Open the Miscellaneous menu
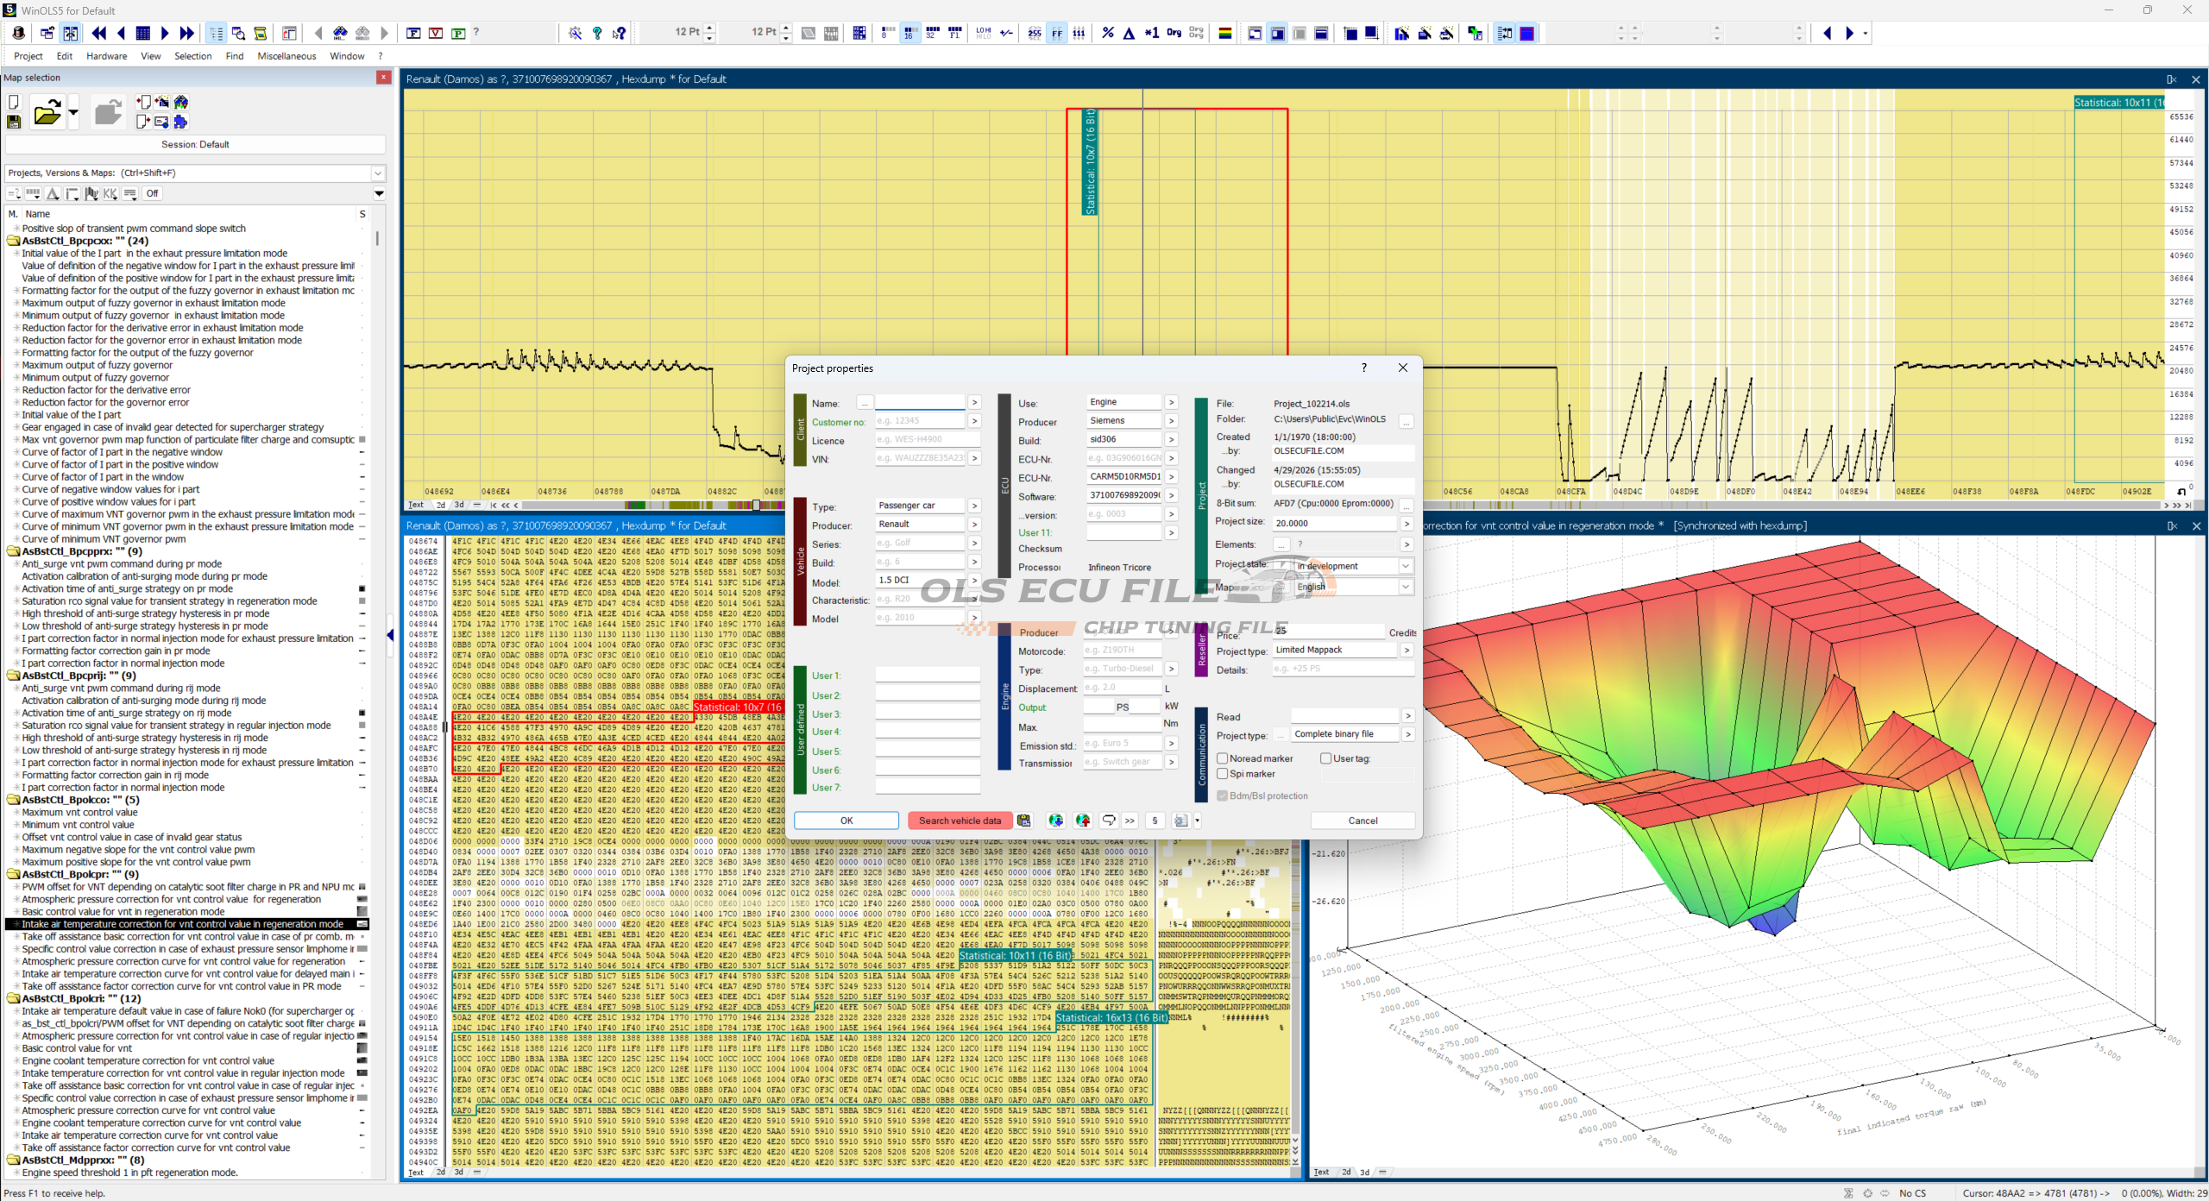Image resolution: width=2209 pixels, height=1201 pixels. [x=286, y=56]
